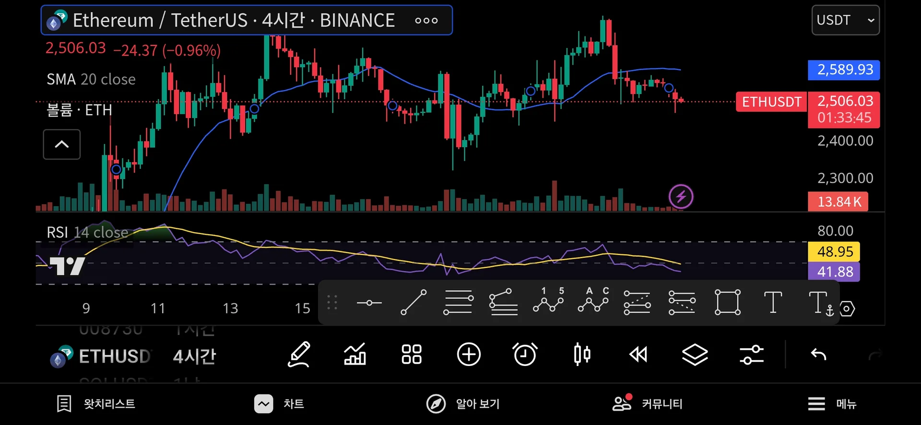Select the trend line drawing tool
Image resolution: width=921 pixels, height=425 pixels.
[413, 303]
